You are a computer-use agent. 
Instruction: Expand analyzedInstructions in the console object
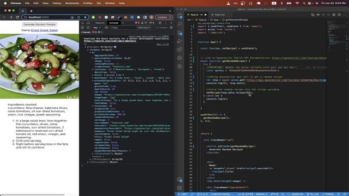93,58
